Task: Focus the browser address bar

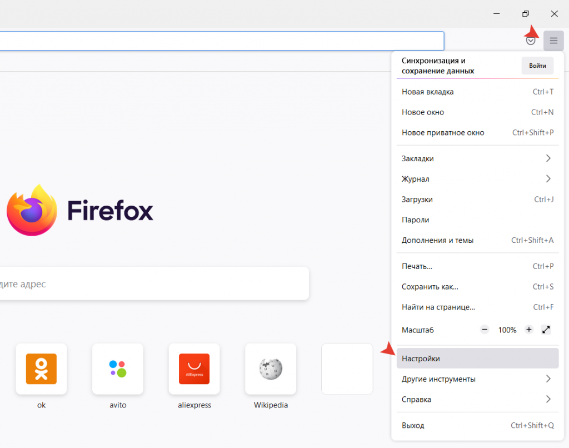Action: (x=222, y=41)
